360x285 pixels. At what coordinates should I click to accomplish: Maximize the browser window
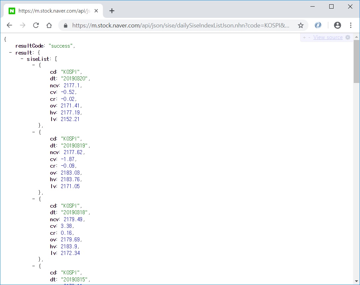point(331,6)
